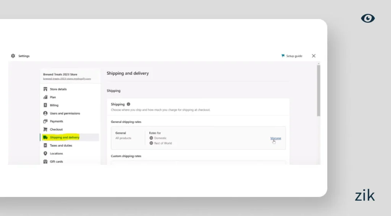Open Users and permissions settings
The width and height of the screenshot is (391, 216).
point(65,113)
